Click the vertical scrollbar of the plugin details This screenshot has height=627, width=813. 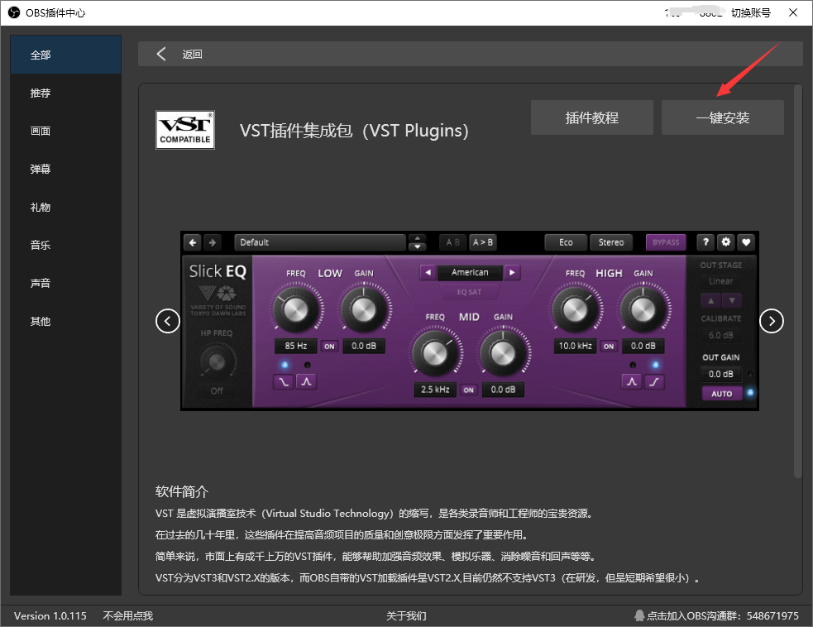click(x=798, y=281)
